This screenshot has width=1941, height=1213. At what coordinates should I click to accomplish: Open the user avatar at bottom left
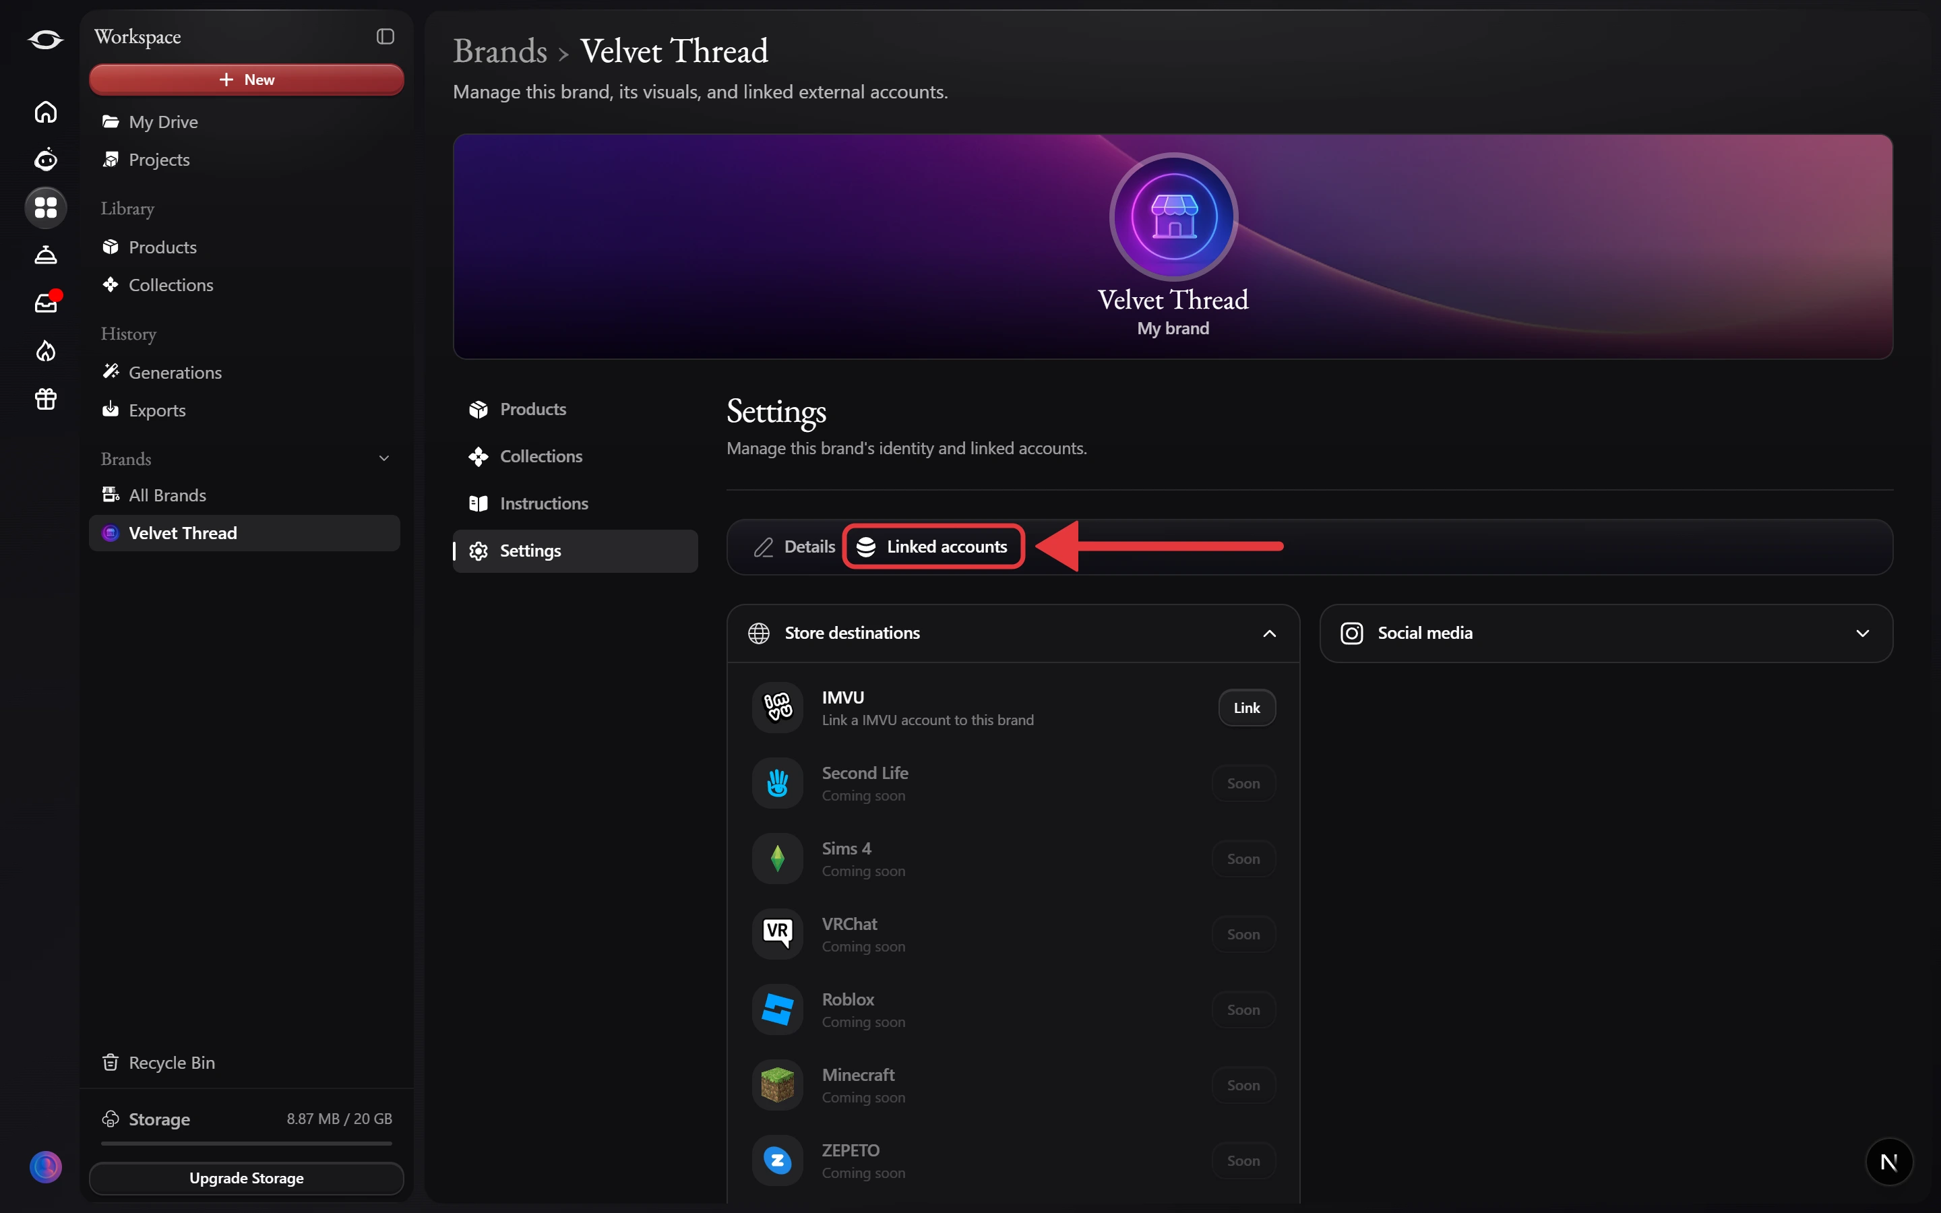pos(46,1167)
